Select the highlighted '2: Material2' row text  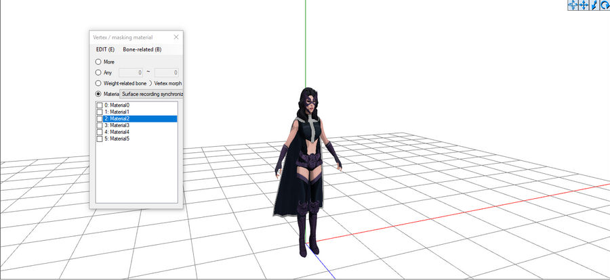click(x=117, y=119)
